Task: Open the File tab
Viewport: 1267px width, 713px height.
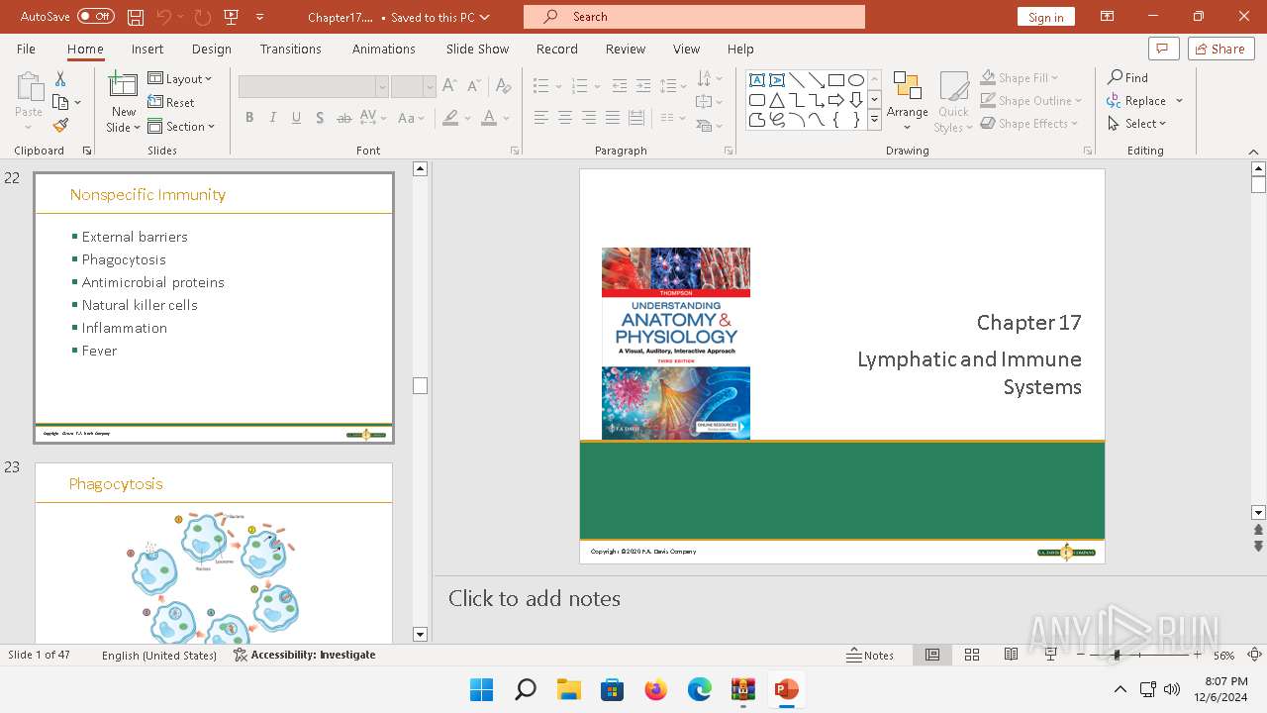Action: pos(26,49)
